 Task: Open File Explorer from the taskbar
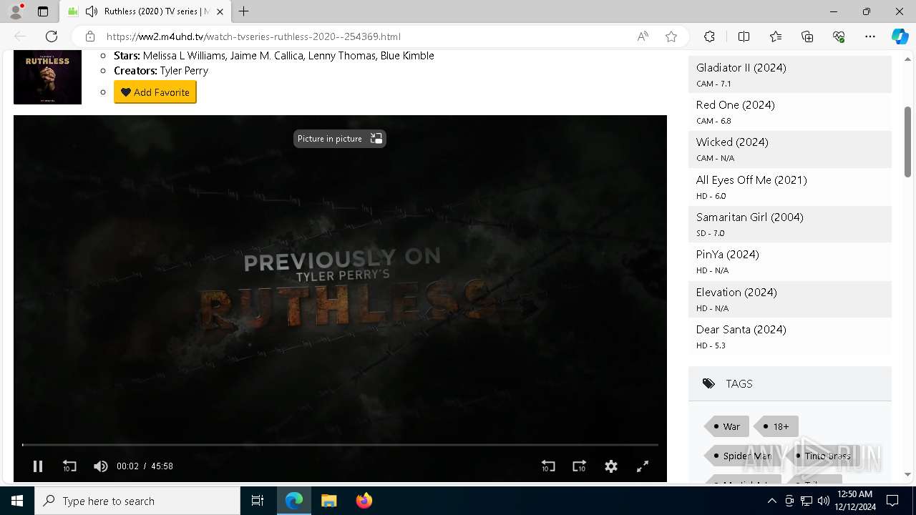pos(328,501)
